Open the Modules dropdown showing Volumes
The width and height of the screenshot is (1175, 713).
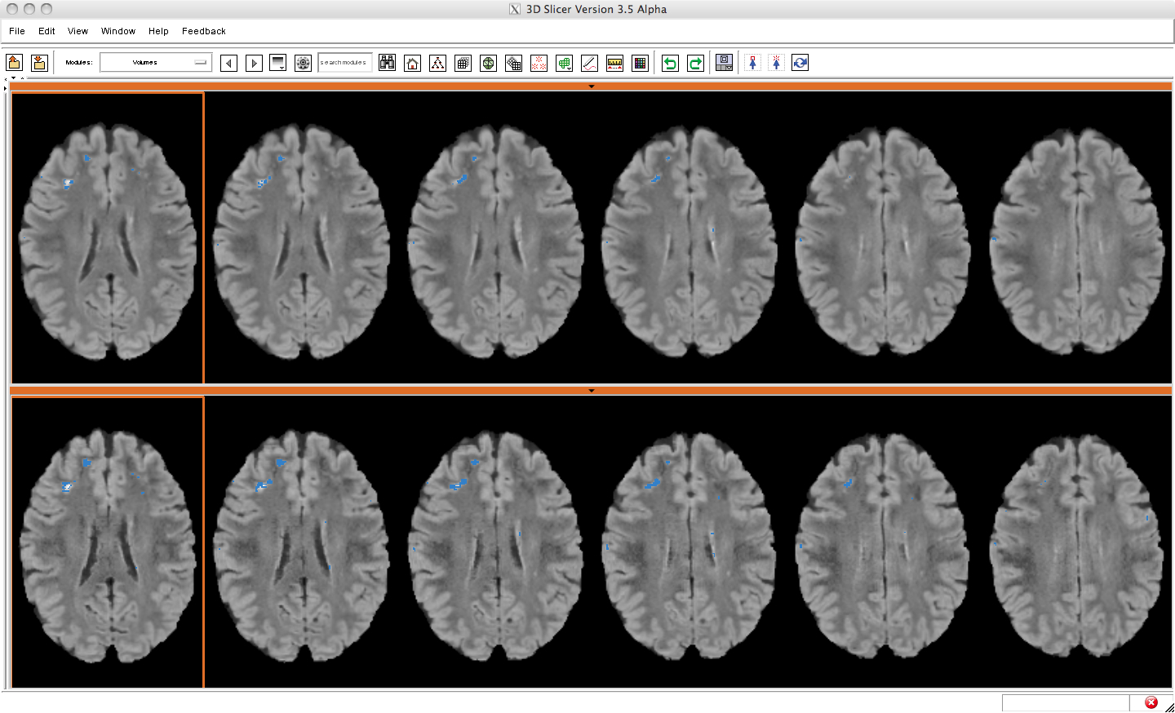point(156,63)
